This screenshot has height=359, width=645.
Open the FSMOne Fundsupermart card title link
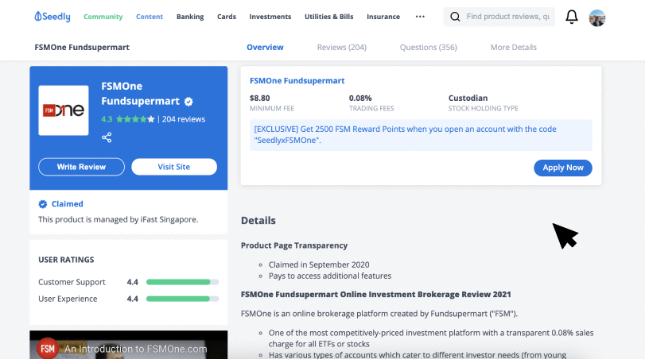point(297,81)
